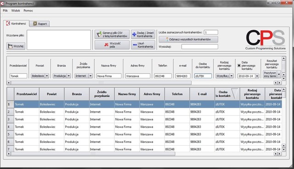Click Tomek cell in row 2

pos(27,112)
